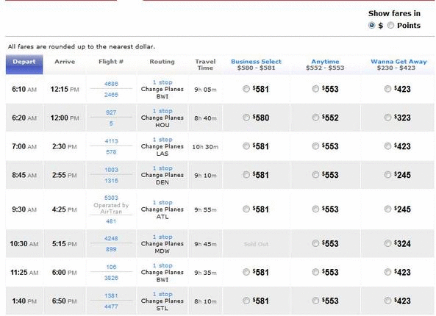Open flight number 2465 details
Viewport: 436px width, 316px height.
pos(111,95)
